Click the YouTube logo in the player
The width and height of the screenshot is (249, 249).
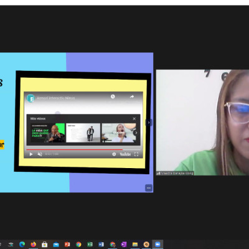pyautogui.click(x=125, y=154)
